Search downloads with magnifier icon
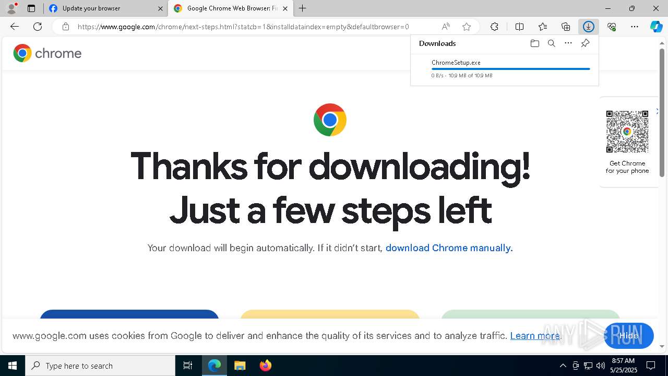Viewport: 668px width, 376px height. (x=551, y=43)
